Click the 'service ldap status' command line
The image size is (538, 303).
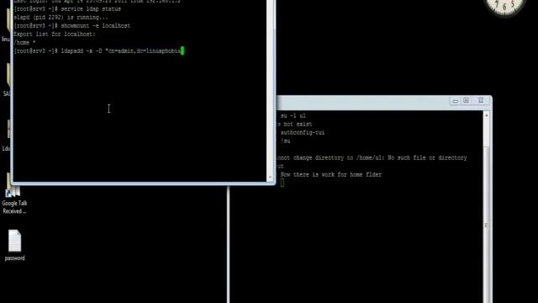[67, 9]
